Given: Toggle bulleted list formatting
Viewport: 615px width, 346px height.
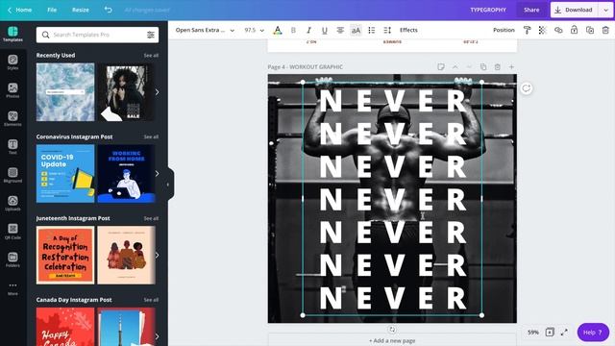Looking at the screenshot, I should point(372,30).
